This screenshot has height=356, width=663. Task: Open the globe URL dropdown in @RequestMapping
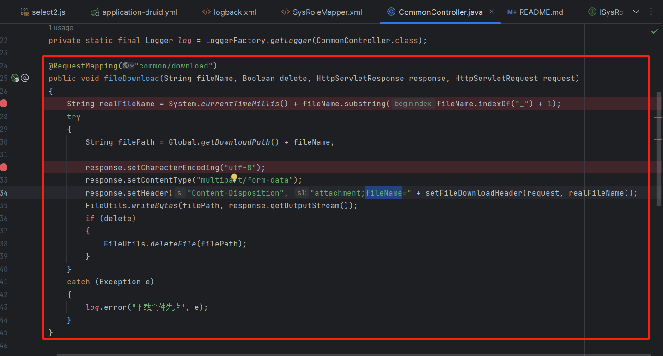(x=129, y=66)
